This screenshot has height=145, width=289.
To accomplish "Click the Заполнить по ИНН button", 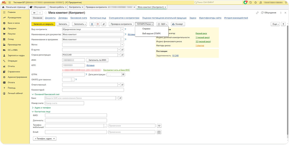I will [x=97, y=60].
